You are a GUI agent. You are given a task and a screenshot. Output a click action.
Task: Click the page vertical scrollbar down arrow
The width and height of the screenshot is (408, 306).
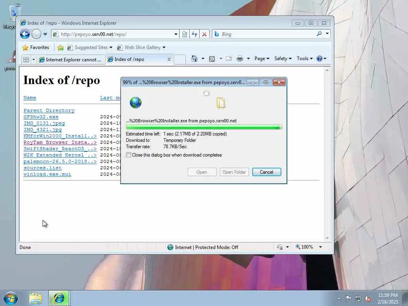327,238
